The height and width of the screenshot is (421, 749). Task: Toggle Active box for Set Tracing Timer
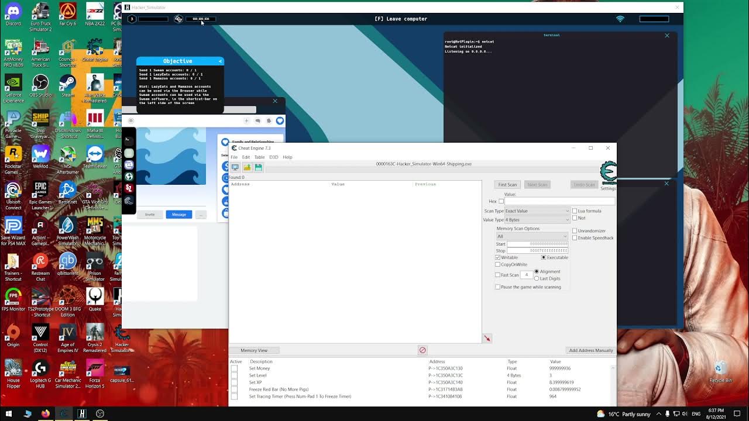pos(234,396)
